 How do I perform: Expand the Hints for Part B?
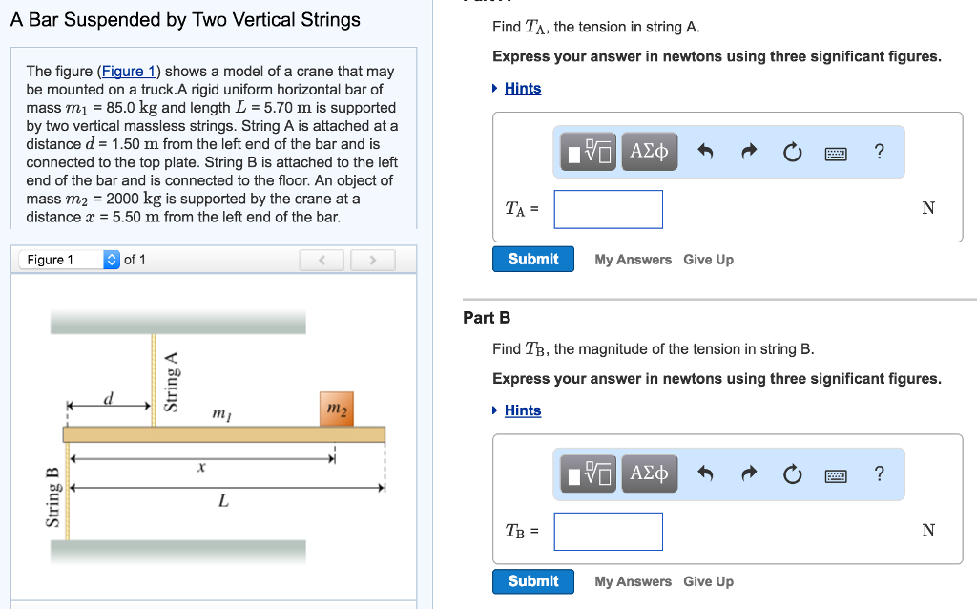(522, 410)
